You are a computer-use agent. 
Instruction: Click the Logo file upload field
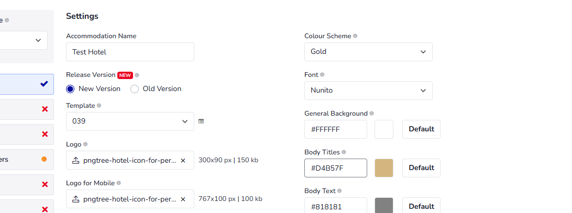point(130,160)
